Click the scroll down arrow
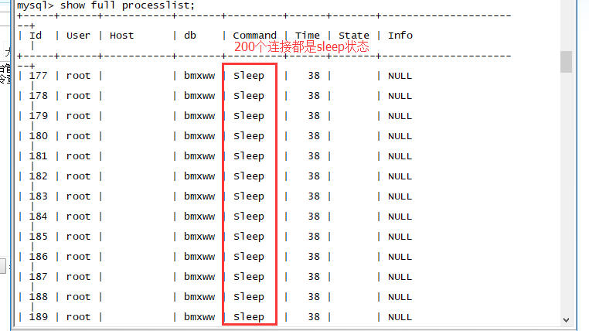The image size is (589, 331). point(566,318)
